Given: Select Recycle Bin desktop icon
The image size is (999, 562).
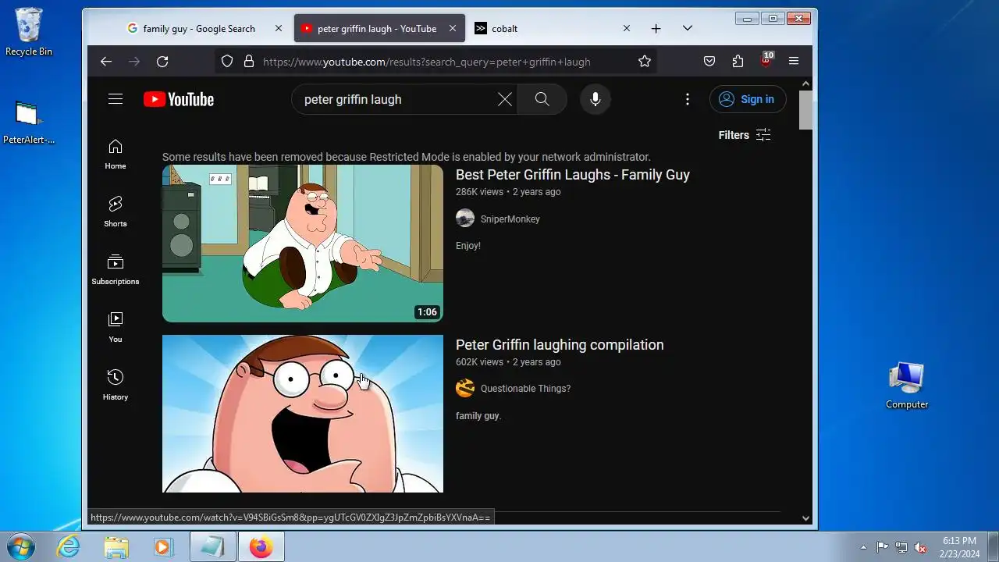Looking at the screenshot, I should pyautogui.click(x=29, y=33).
